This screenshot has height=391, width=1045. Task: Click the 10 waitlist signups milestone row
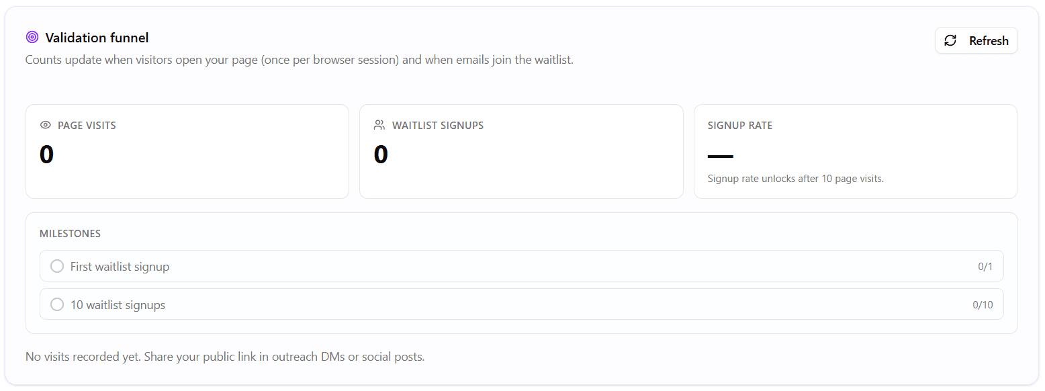click(x=522, y=304)
